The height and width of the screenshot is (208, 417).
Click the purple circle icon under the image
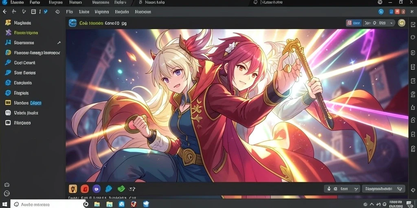pyautogui.click(x=97, y=188)
